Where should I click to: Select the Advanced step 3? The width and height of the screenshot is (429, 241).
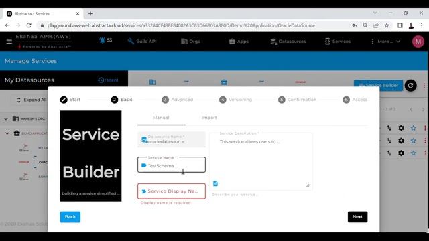tap(177, 100)
